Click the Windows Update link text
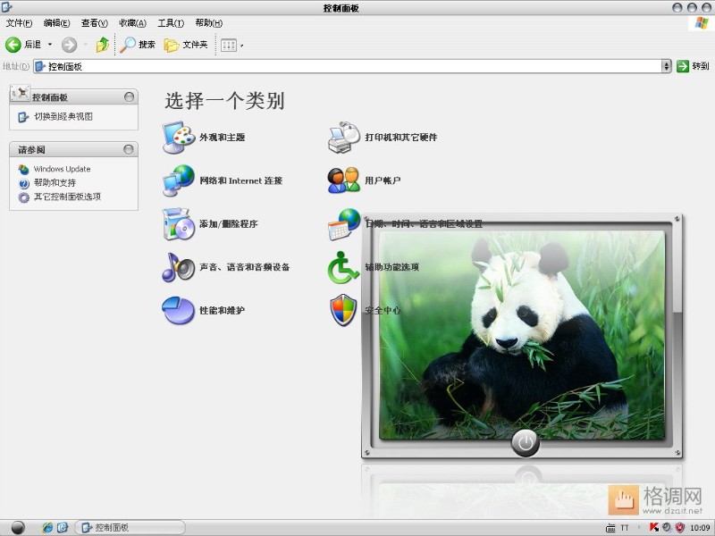Image resolution: width=715 pixels, height=536 pixels. 62,169
